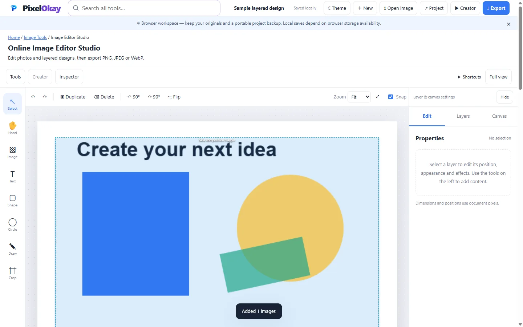Click the PixelOkay logo

coord(36,8)
